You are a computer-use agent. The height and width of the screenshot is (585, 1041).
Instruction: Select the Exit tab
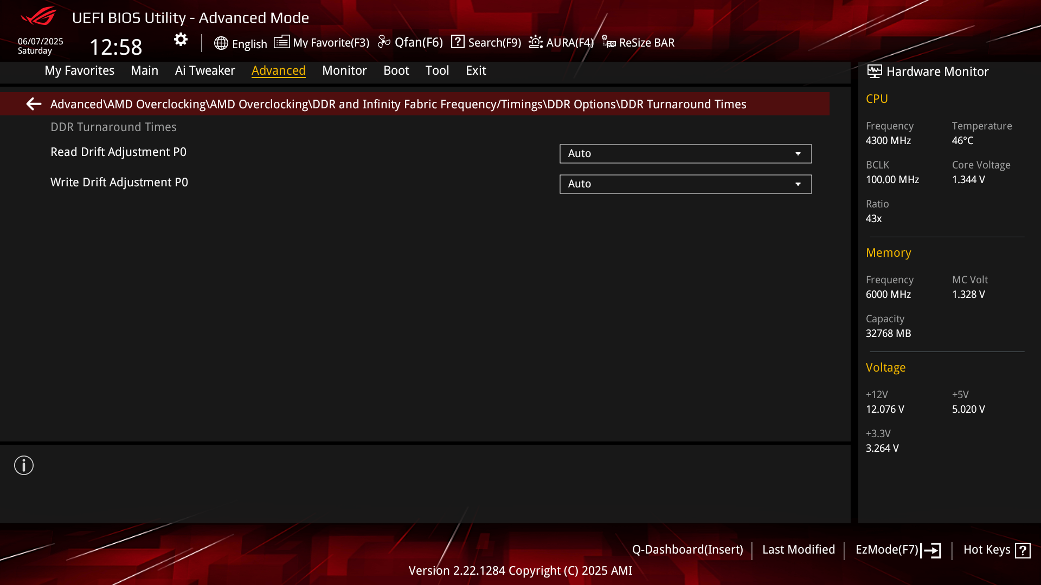pos(475,70)
